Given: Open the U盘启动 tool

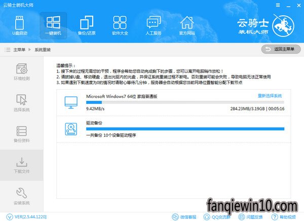Looking at the screenshot, I should click(20, 26).
